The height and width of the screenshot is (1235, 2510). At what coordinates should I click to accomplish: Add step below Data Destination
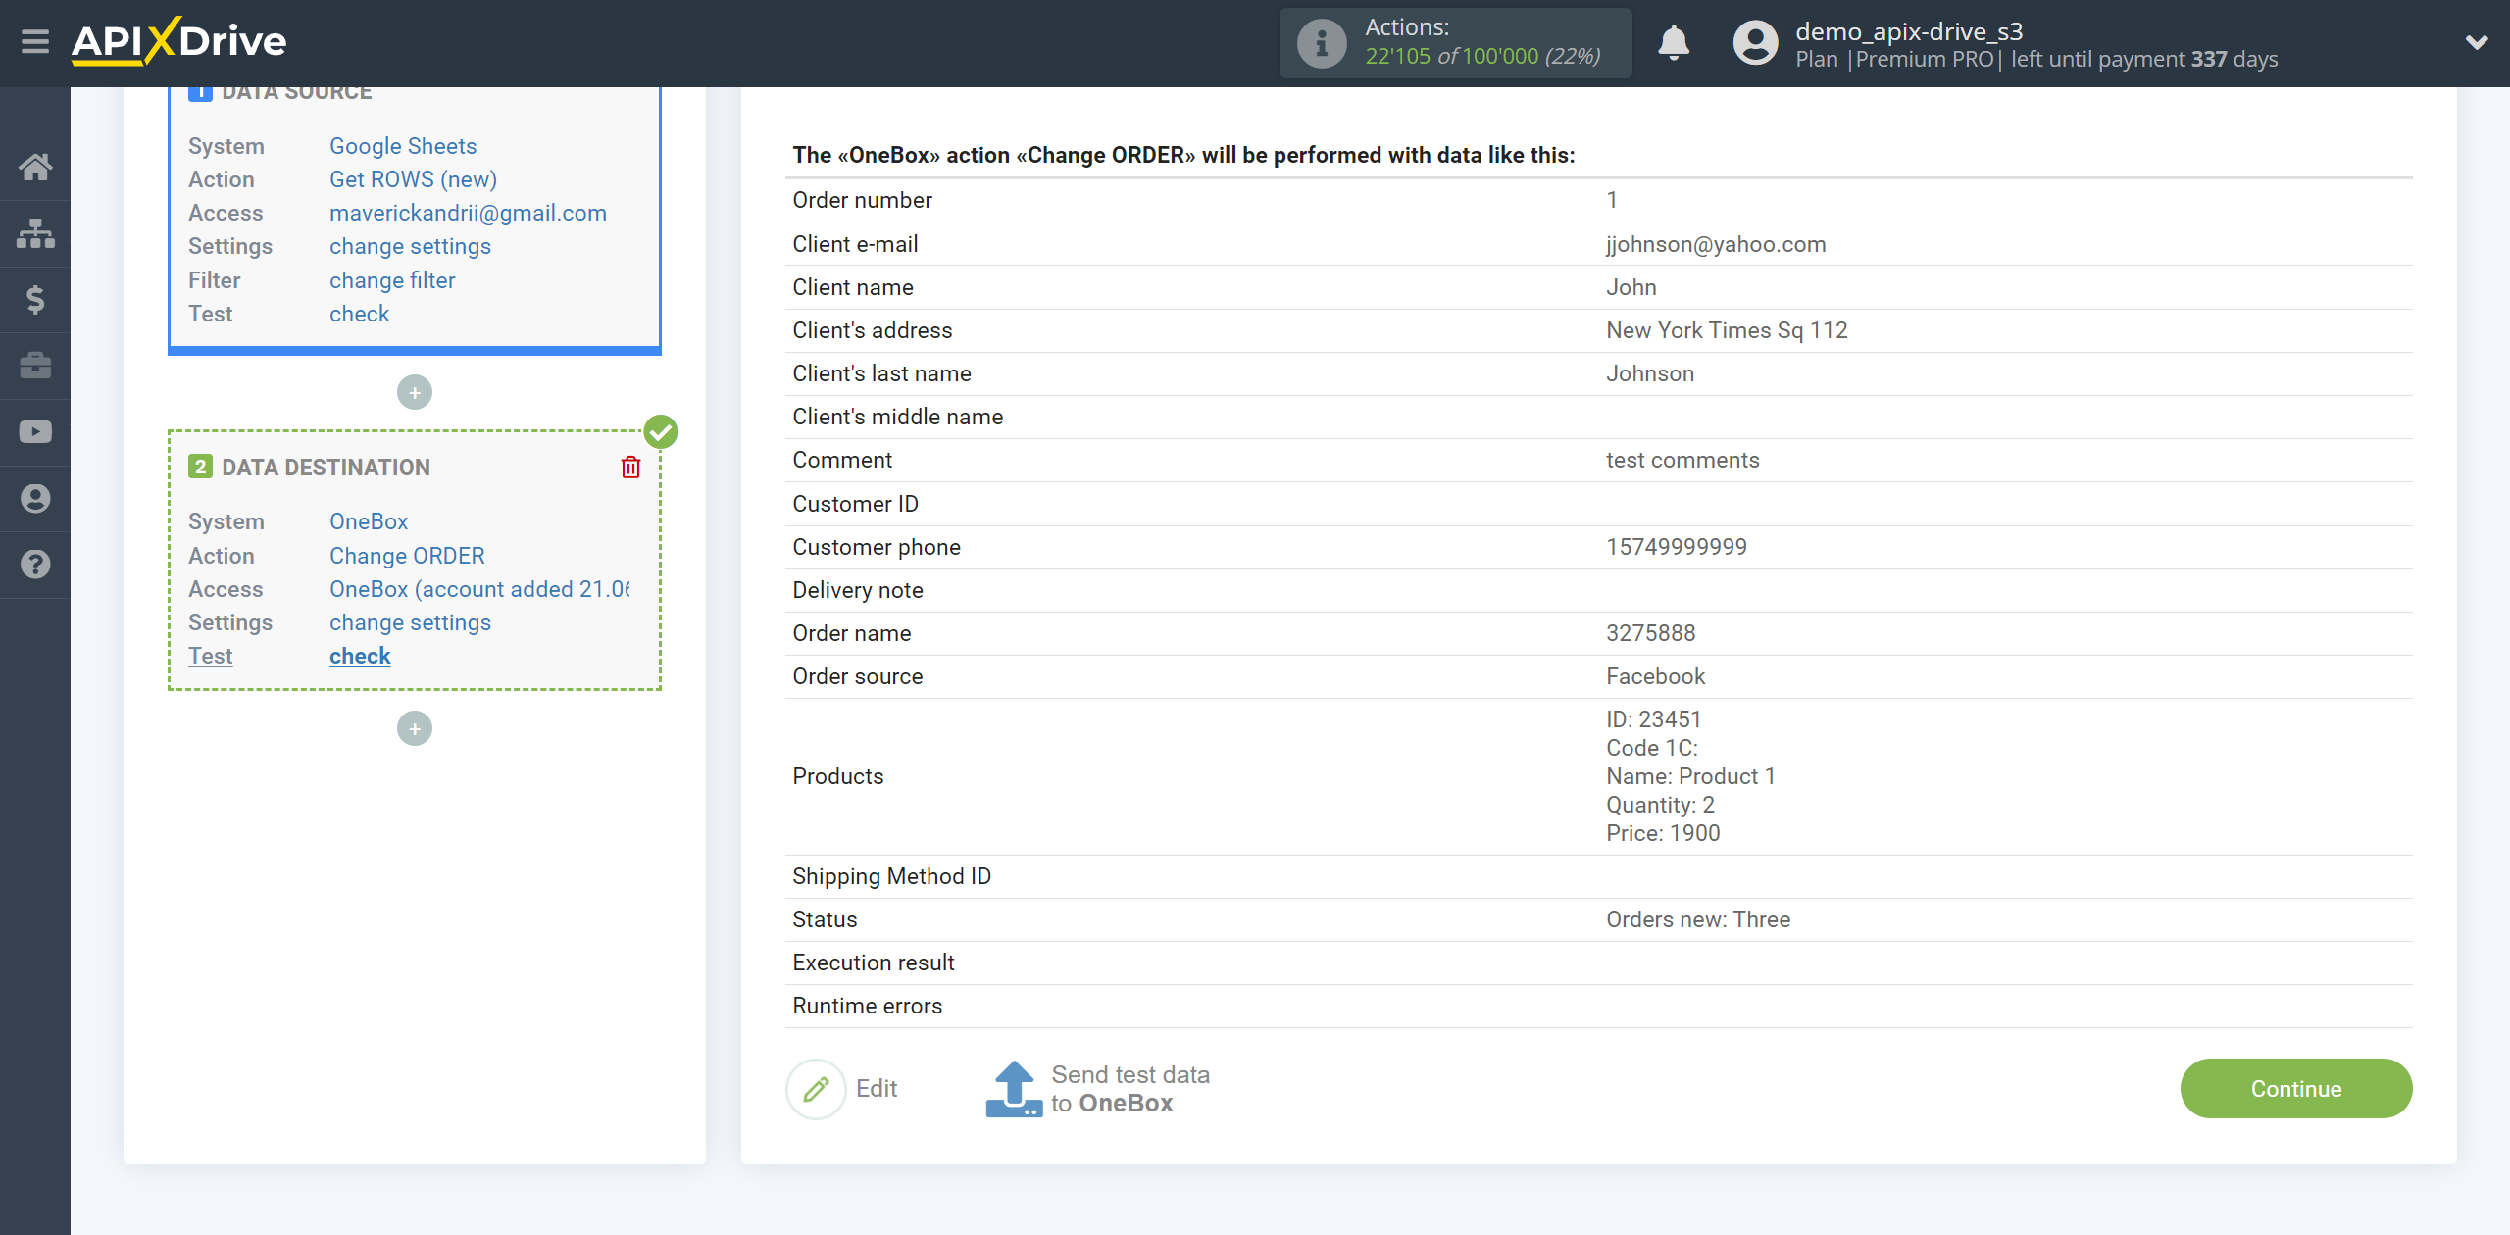pyautogui.click(x=415, y=729)
